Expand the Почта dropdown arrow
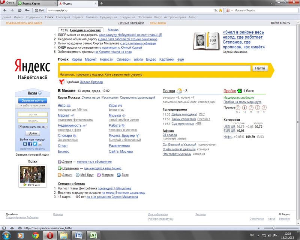This screenshot has height=240, width=300. (40, 93)
